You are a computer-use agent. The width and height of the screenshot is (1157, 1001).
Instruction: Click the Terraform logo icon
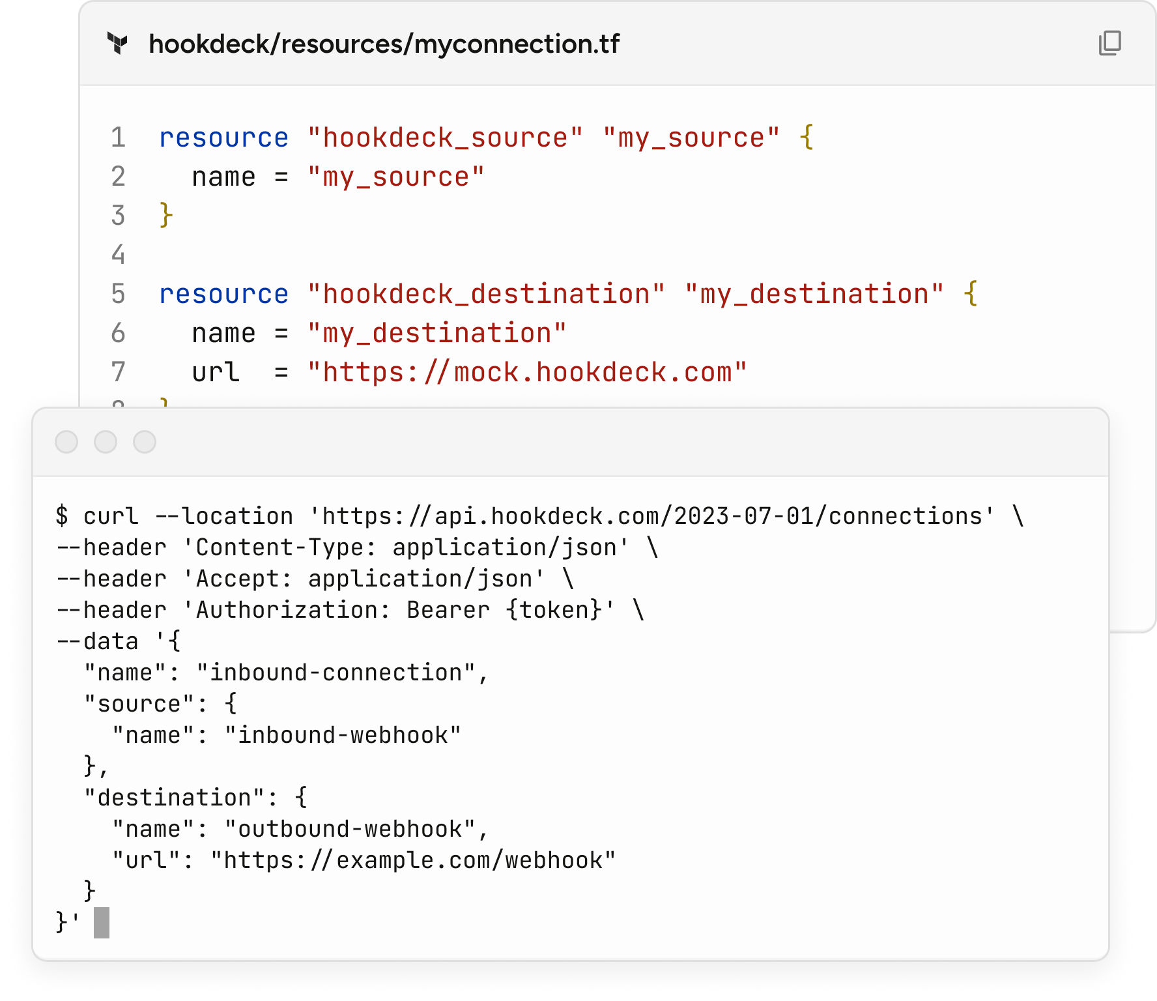tap(118, 44)
